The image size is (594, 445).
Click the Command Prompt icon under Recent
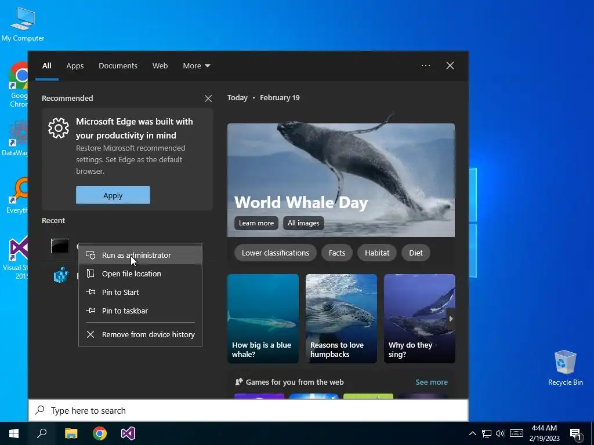tap(60, 246)
